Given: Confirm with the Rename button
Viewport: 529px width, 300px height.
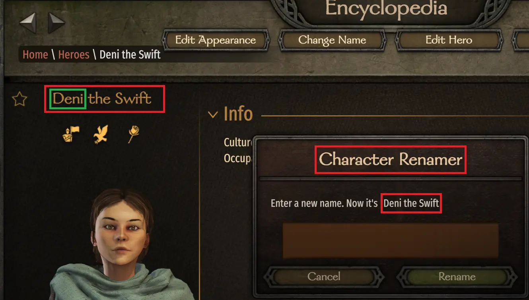Looking at the screenshot, I should (457, 277).
